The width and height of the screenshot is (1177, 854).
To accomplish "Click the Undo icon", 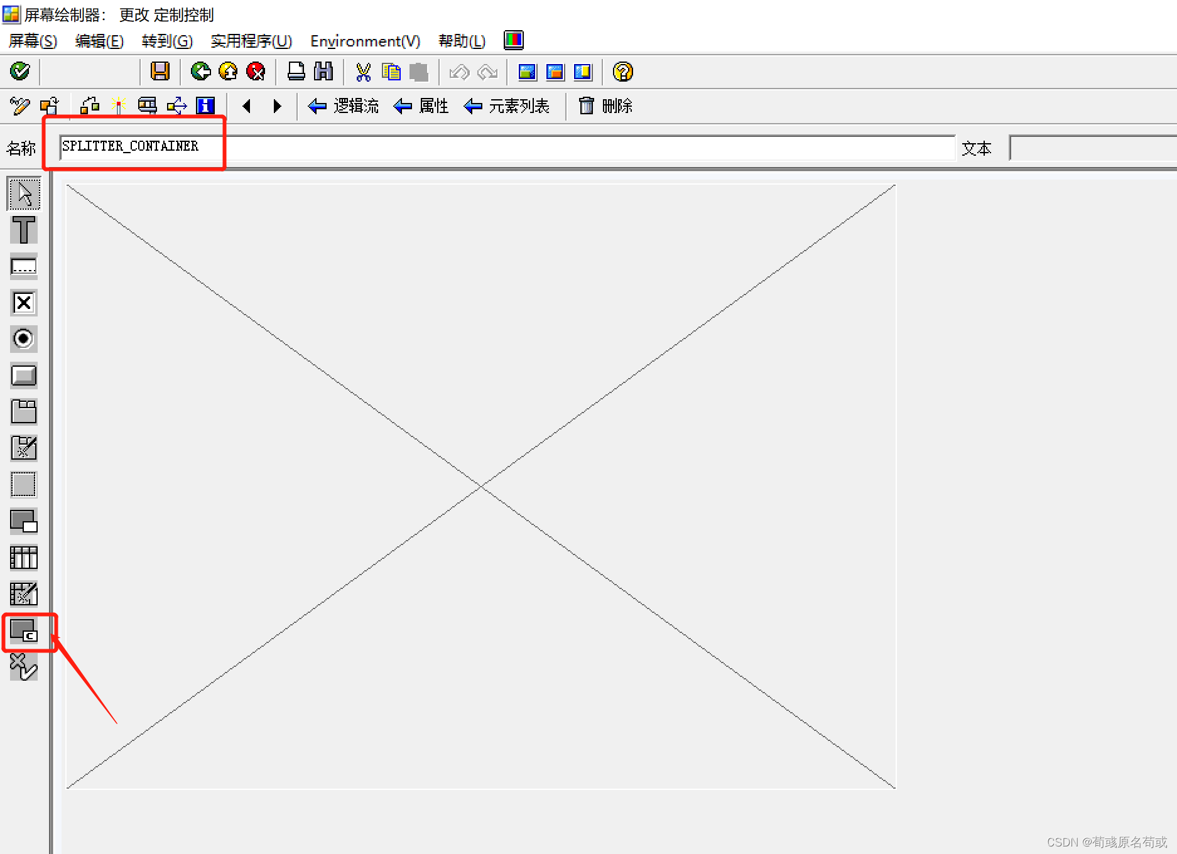I will click(459, 72).
